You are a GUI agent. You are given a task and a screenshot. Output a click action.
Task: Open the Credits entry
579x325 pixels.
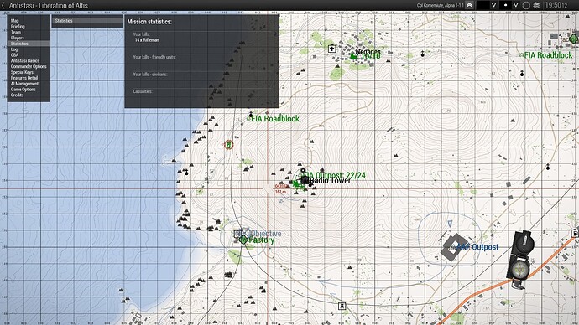pos(17,95)
